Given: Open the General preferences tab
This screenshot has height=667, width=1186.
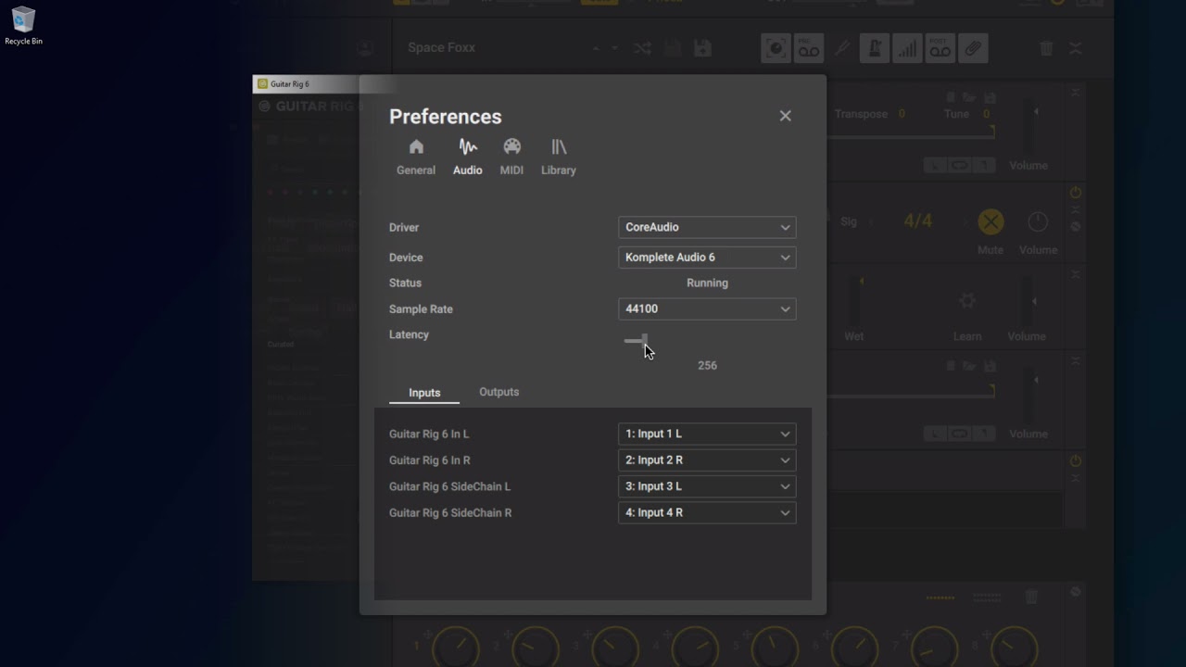Looking at the screenshot, I should point(416,157).
